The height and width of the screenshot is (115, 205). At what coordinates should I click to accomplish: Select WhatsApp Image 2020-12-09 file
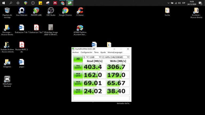coord(51,30)
